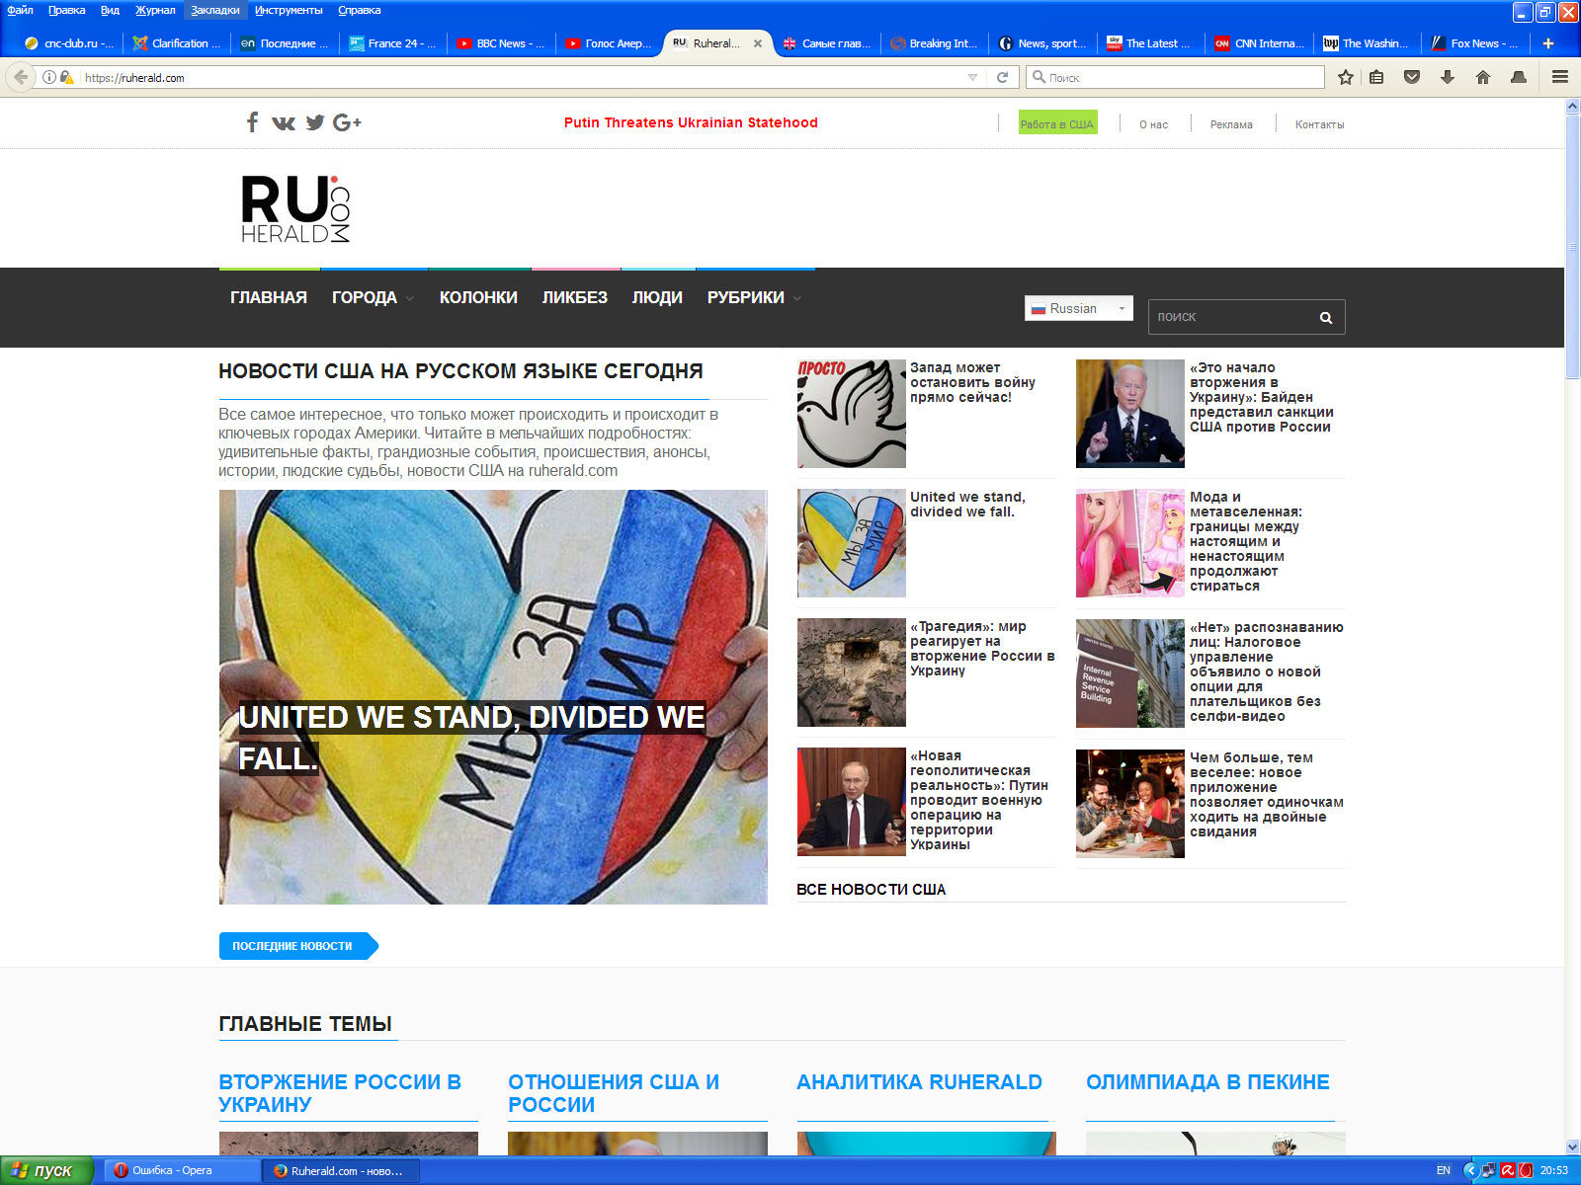Screen dimensions: 1581x1185
Task: Click the scrollbar down arrow
Action: pyautogui.click(x=1572, y=1146)
